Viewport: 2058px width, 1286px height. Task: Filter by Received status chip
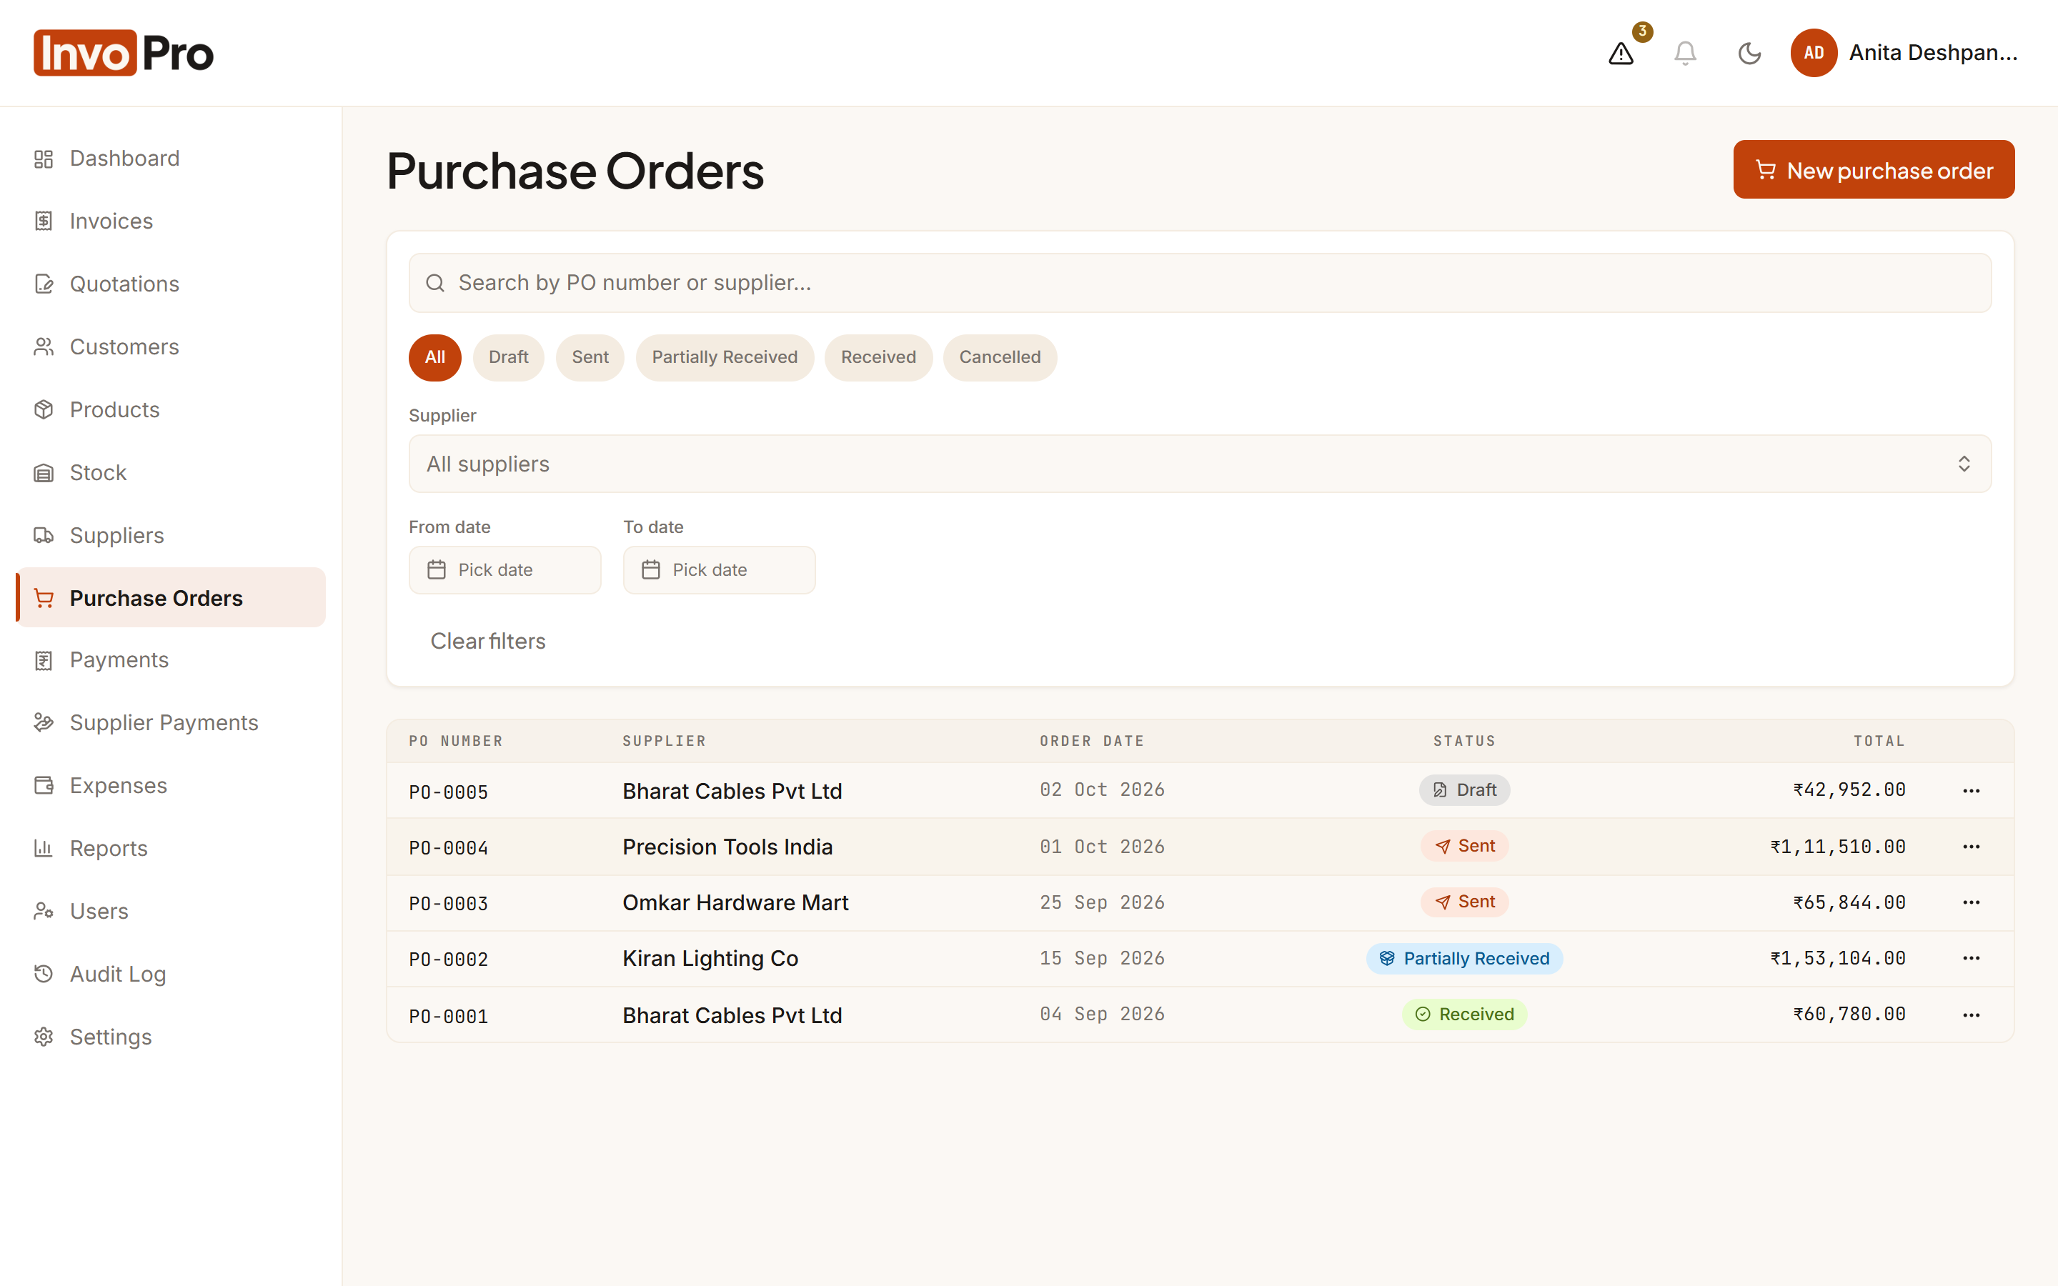878,357
